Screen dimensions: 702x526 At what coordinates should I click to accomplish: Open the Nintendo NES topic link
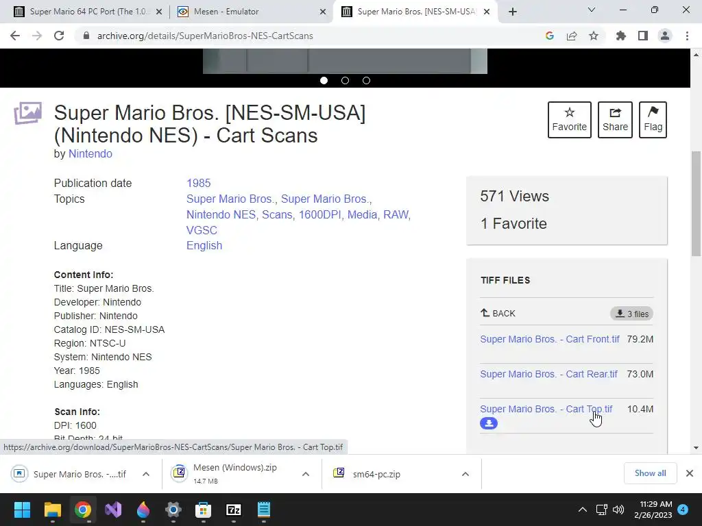tap(221, 214)
